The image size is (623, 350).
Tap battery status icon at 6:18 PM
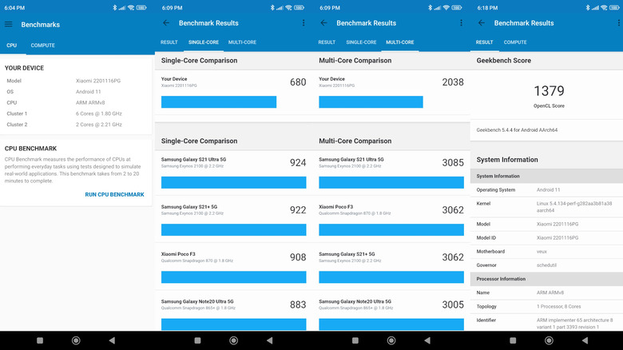(615, 7)
